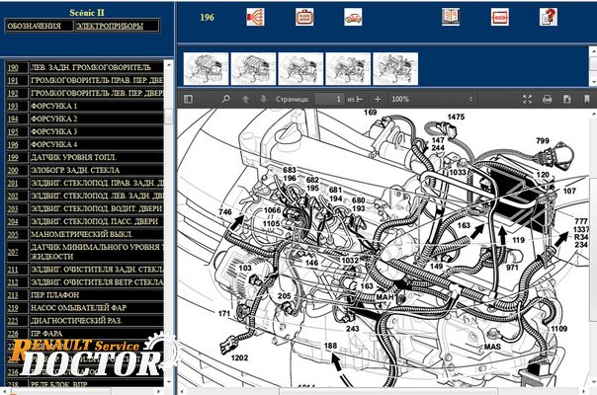The width and height of the screenshot is (597, 395).
Task: Click the car vehicle icon
Action: (x=353, y=17)
